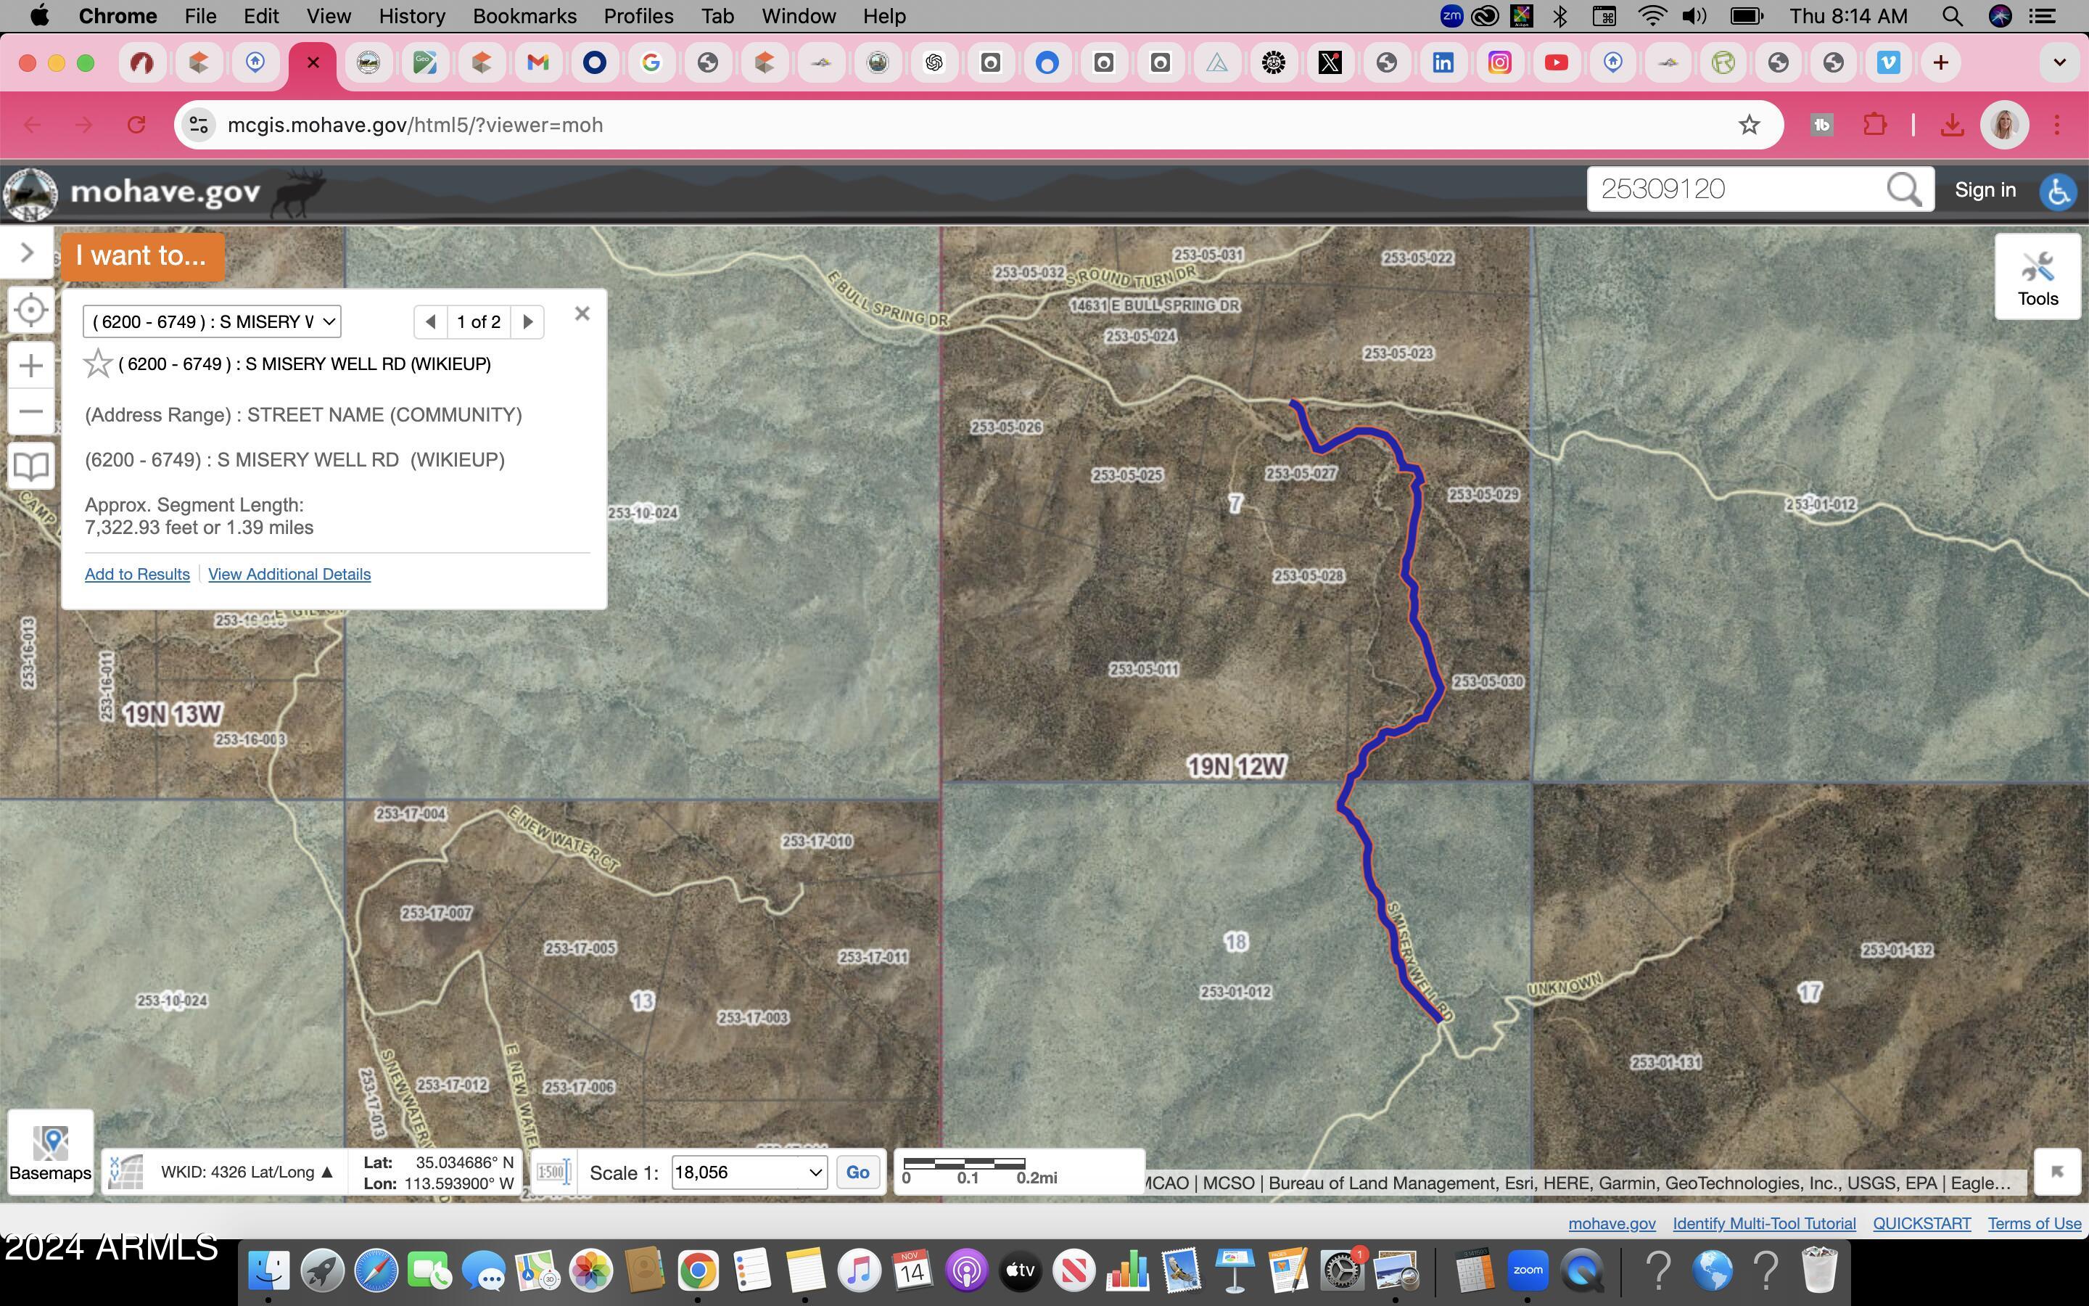Image resolution: width=2089 pixels, height=1306 pixels.
Task: Open the Basemaps selector
Action: 50,1151
